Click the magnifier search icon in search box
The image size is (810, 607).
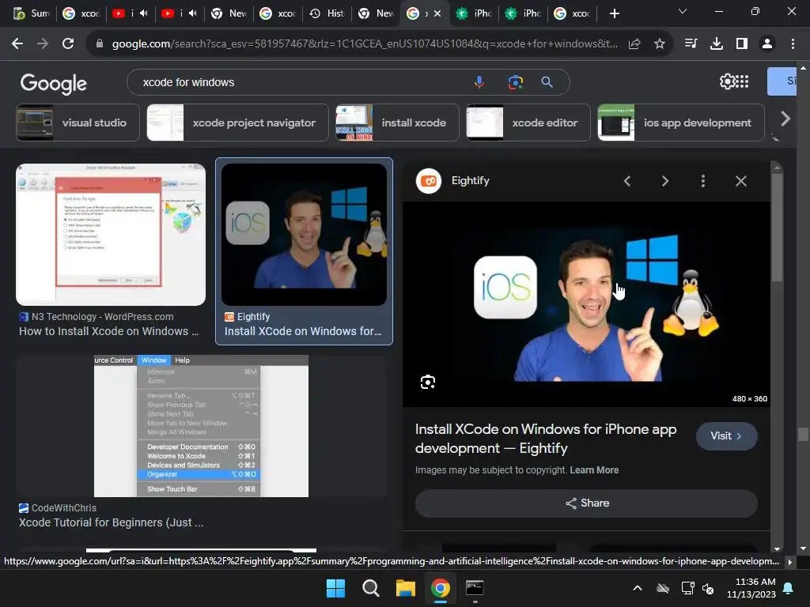click(x=547, y=82)
